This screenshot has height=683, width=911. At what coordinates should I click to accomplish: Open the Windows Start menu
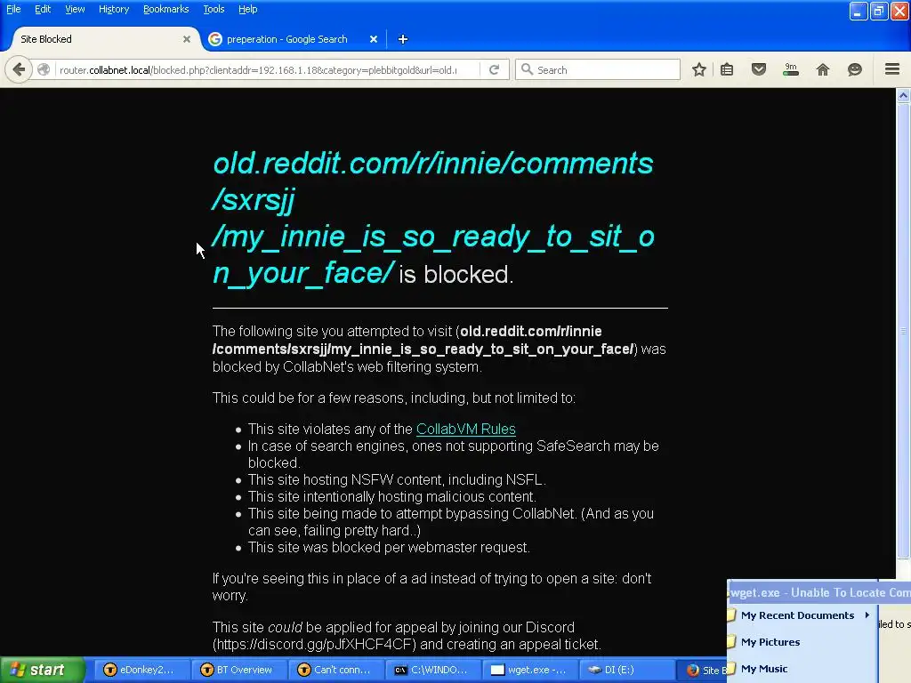pos(42,670)
